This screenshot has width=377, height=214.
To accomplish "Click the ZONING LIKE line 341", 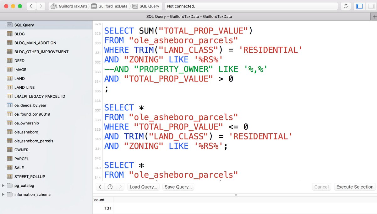I will (x=166, y=146).
